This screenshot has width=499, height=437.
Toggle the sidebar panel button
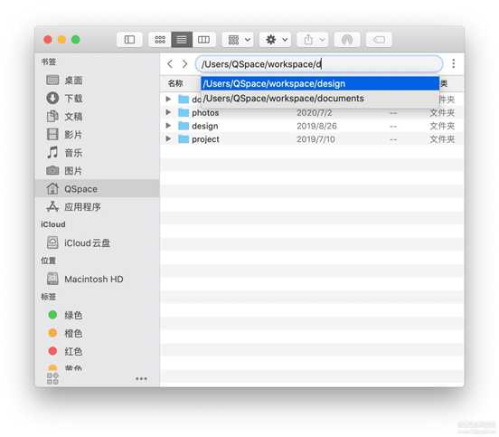129,40
